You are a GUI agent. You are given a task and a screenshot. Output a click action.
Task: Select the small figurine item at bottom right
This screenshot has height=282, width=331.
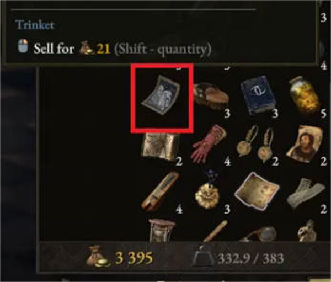click(x=307, y=231)
